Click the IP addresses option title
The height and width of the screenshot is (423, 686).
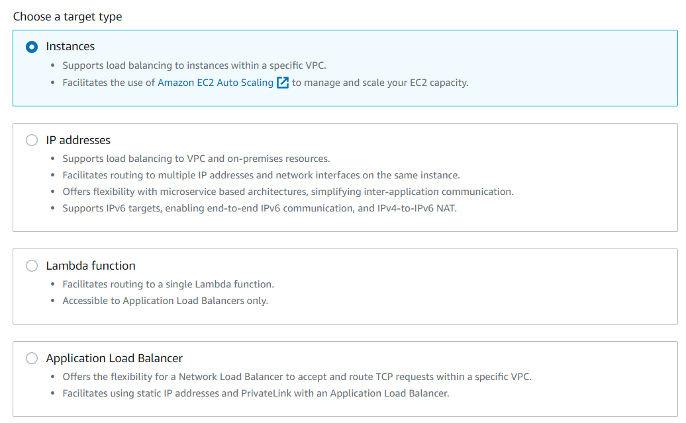click(78, 140)
